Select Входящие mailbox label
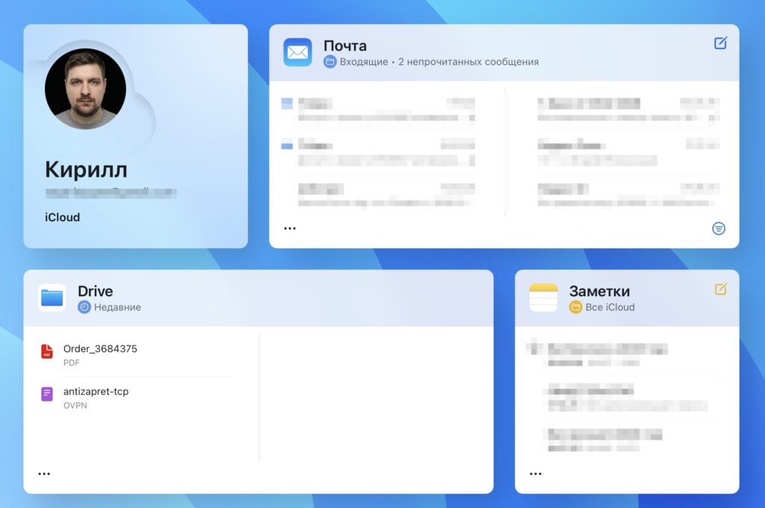The height and width of the screenshot is (508, 765). [364, 62]
